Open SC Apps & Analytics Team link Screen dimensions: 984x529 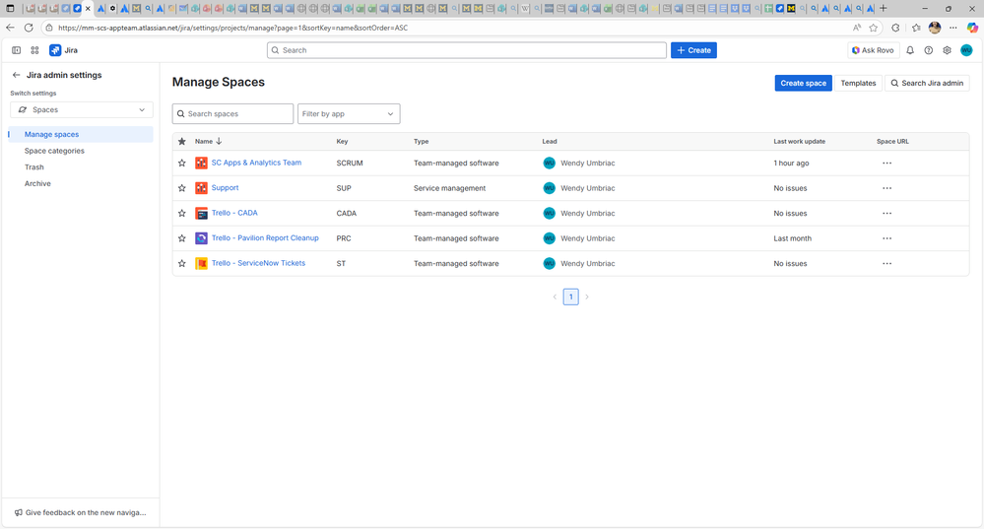tap(256, 163)
